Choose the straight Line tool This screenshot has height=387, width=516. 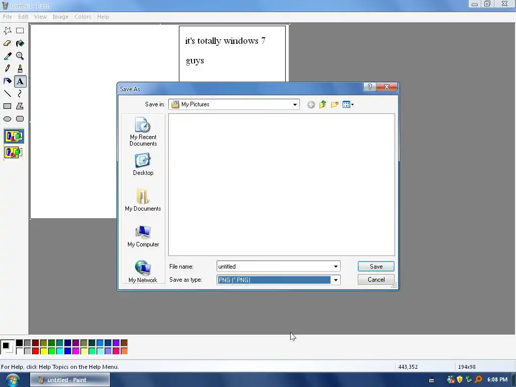(x=7, y=94)
